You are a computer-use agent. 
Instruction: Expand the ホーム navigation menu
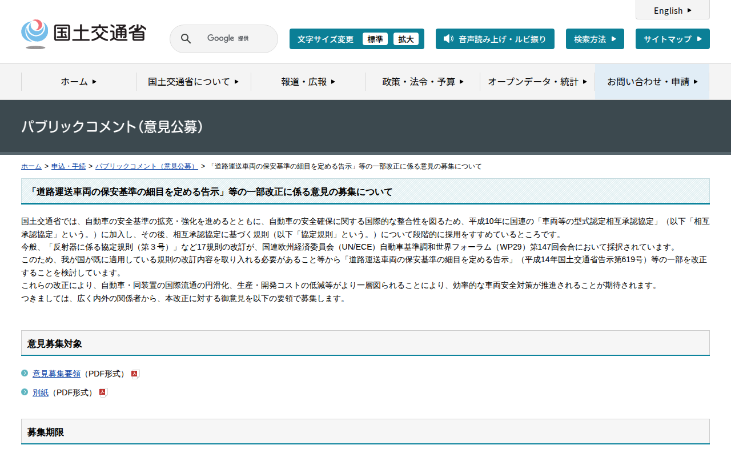(x=79, y=82)
